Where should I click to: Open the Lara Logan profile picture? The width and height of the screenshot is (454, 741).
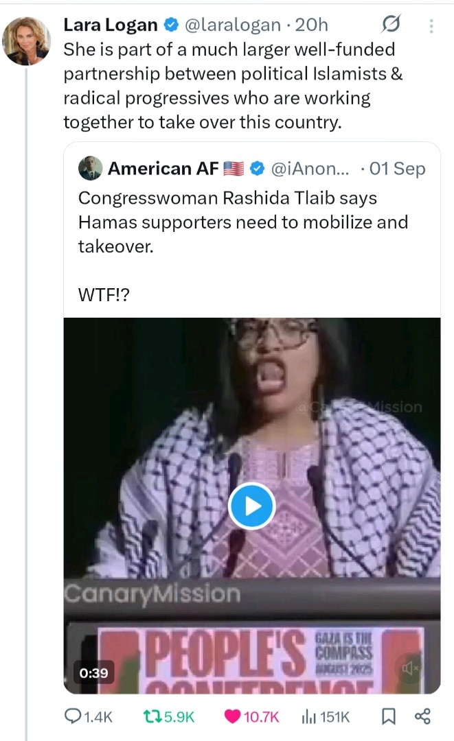pyautogui.click(x=27, y=40)
